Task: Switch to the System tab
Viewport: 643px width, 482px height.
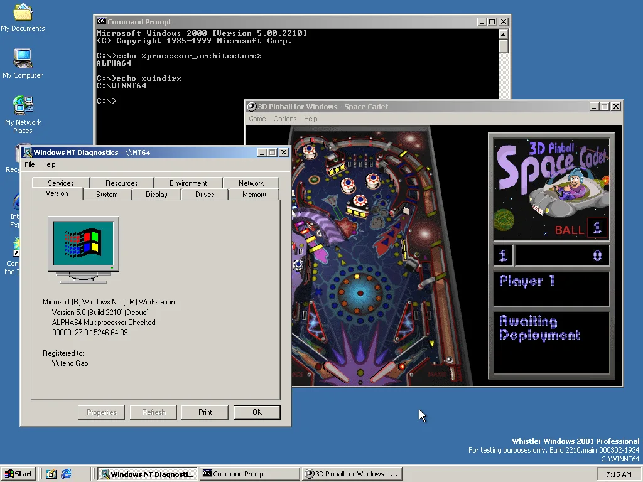Action: (x=107, y=195)
